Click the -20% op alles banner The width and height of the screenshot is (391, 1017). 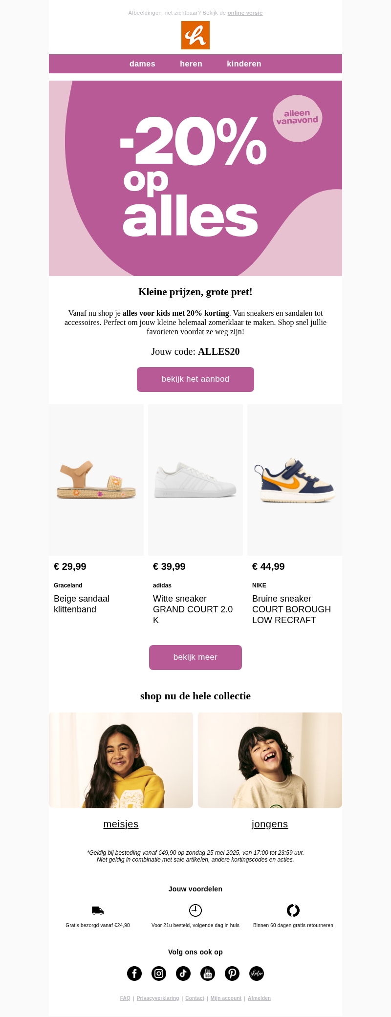[x=195, y=178]
